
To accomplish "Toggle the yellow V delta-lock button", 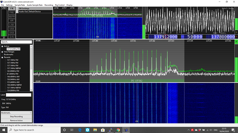I will pos(147,37).
